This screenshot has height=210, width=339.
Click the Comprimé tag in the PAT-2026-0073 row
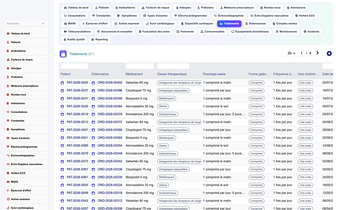pos(257,161)
